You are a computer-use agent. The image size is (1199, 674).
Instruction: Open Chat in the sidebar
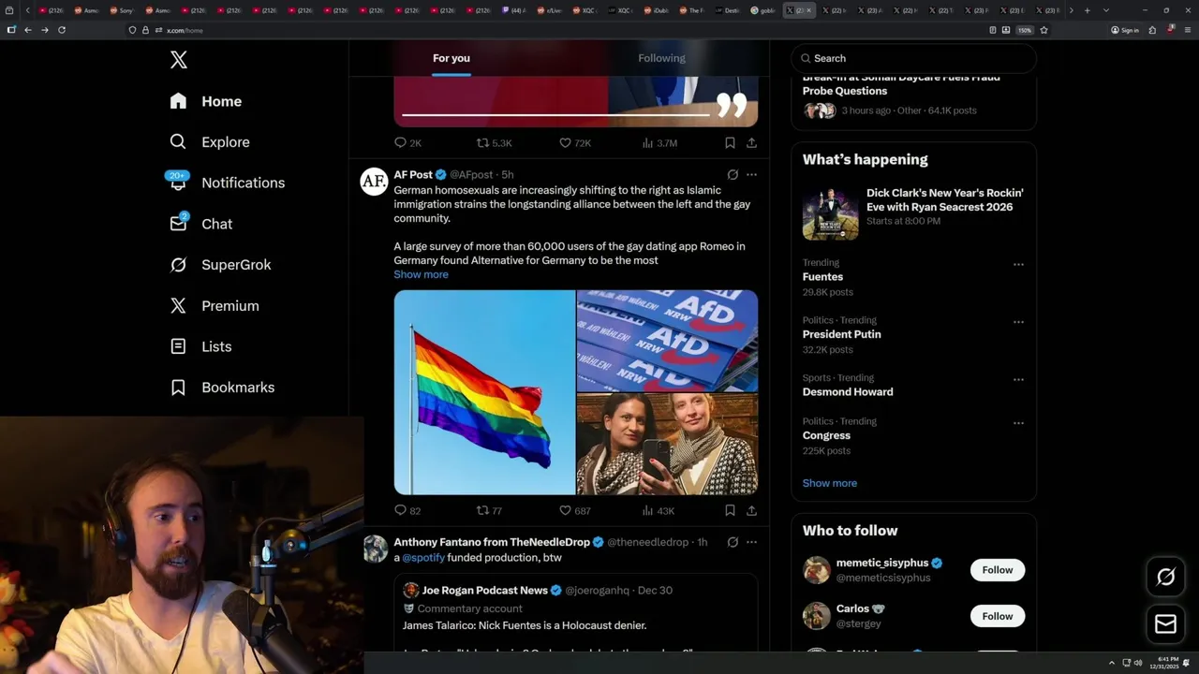point(200,224)
